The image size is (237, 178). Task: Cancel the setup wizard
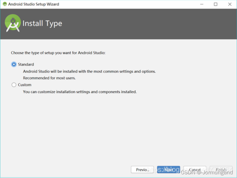coord(195,169)
